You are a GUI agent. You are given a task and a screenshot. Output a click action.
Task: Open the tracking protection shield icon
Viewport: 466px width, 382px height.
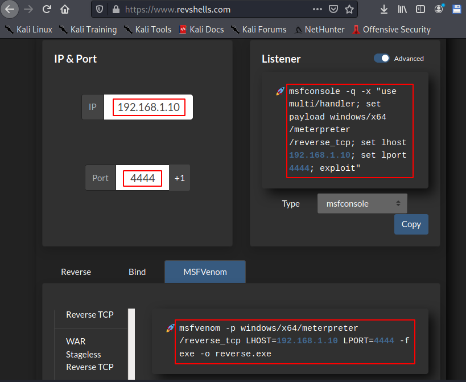pos(100,10)
